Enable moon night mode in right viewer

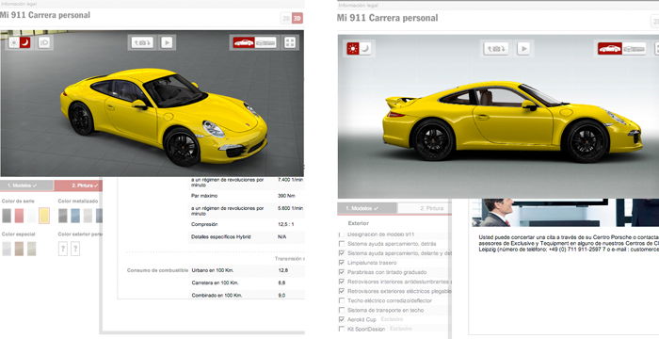365,49
